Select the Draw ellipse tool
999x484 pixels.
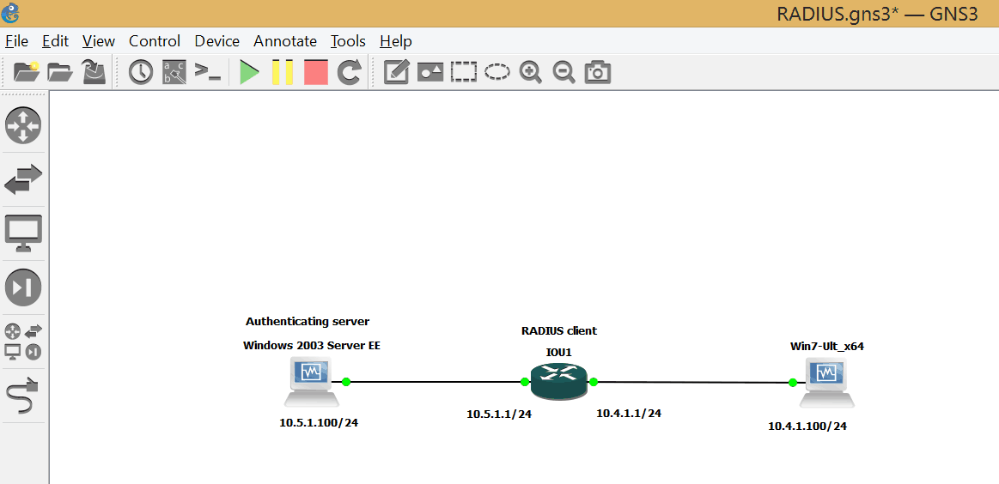pyautogui.click(x=497, y=72)
